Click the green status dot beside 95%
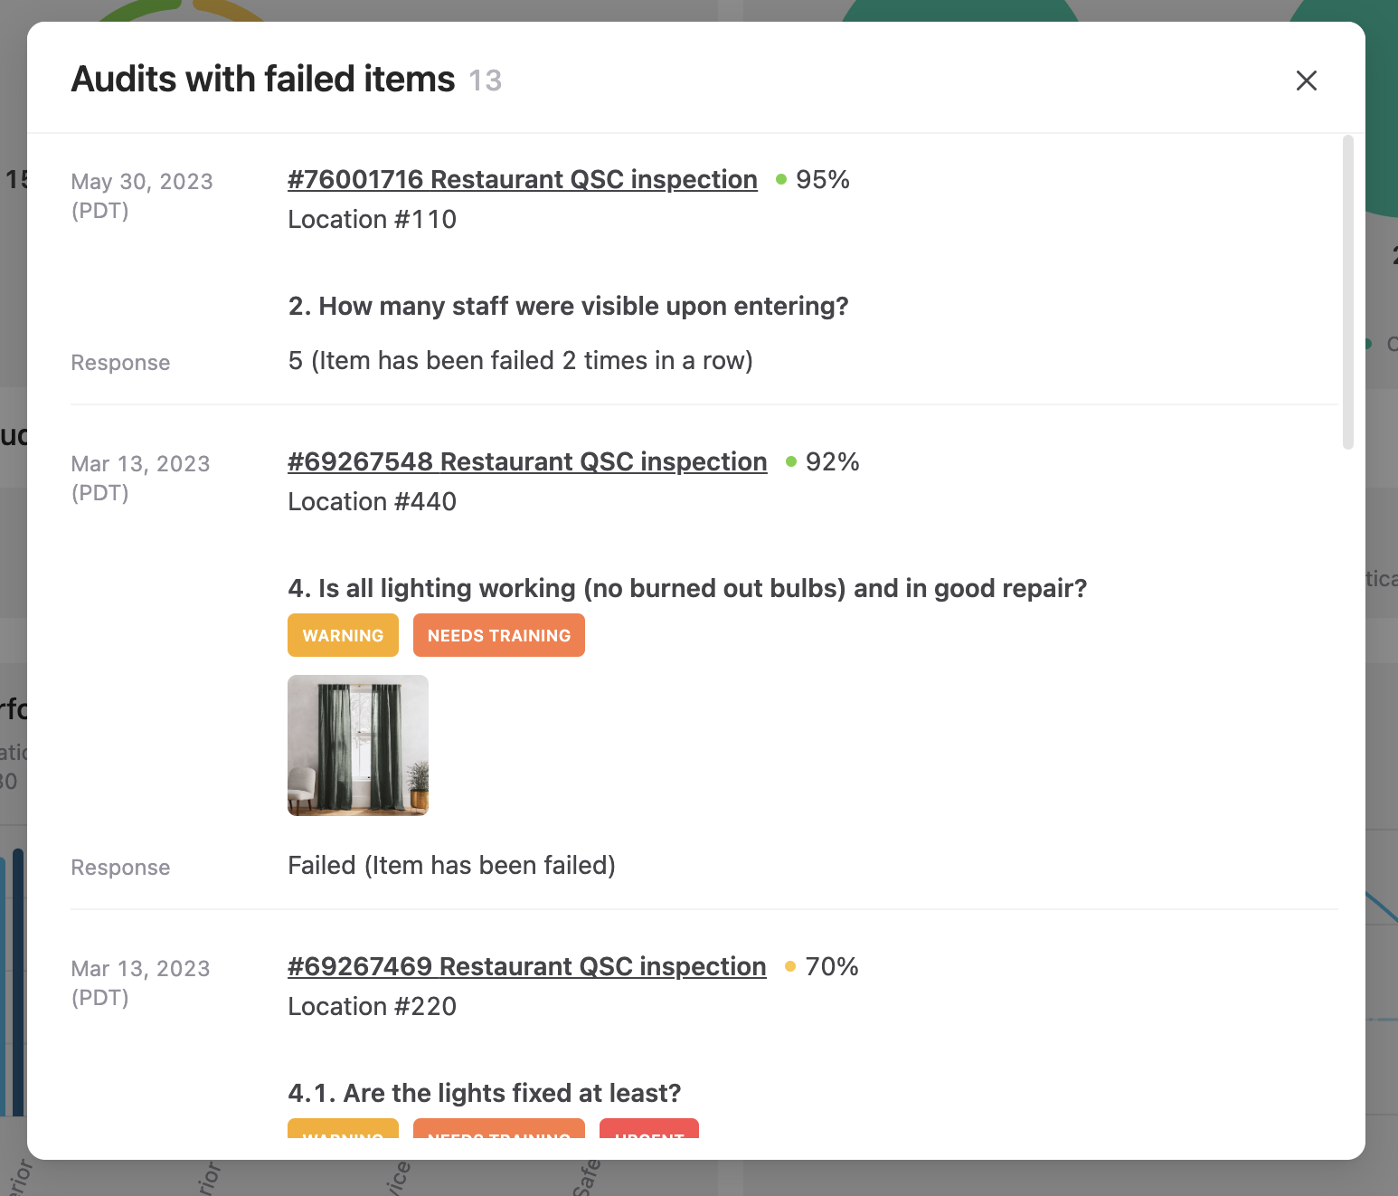Viewport: 1398px width, 1196px height. click(x=781, y=179)
